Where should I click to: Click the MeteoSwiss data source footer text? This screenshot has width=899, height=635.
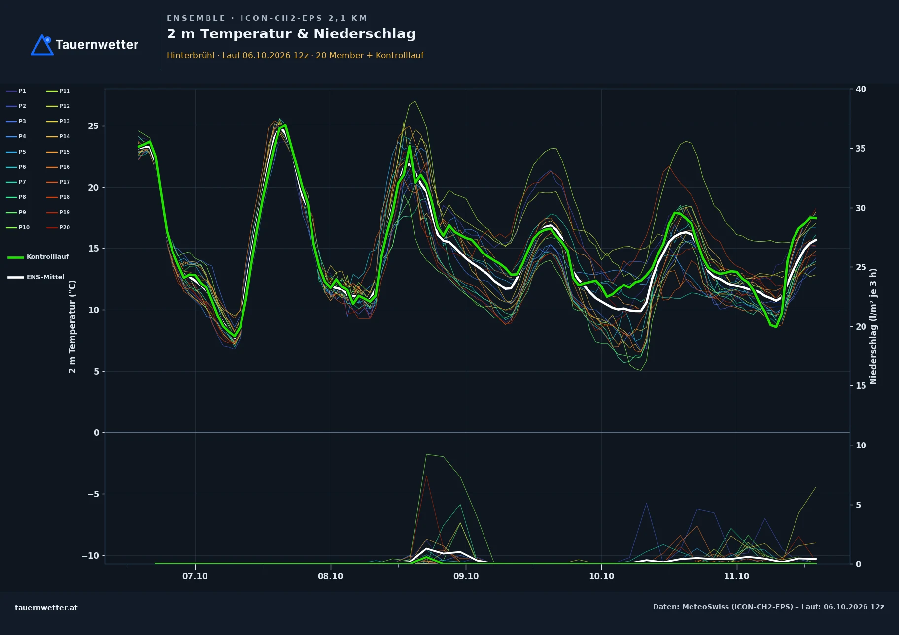click(768, 607)
